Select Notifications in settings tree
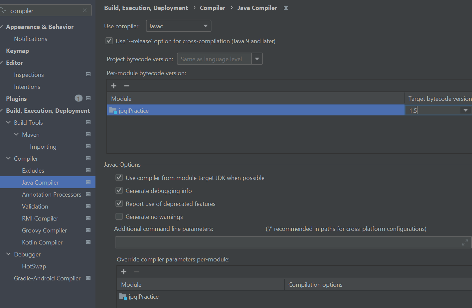472x308 pixels. (31, 39)
